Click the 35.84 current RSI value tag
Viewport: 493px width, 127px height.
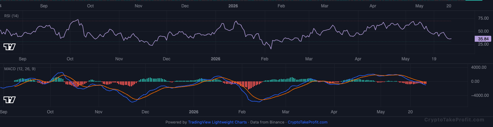pyautogui.click(x=483, y=39)
